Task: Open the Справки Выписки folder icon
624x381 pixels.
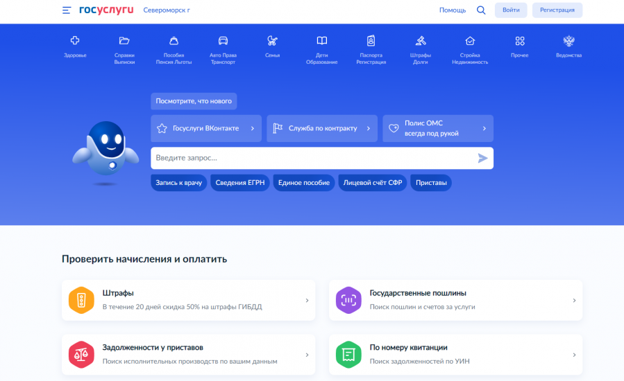Action: [x=124, y=40]
